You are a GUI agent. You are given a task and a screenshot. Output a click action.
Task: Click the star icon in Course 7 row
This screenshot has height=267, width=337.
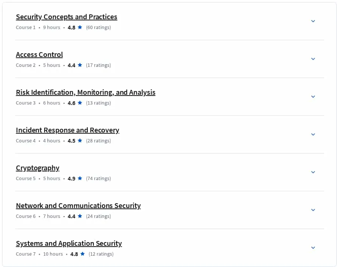pos(83,254)
